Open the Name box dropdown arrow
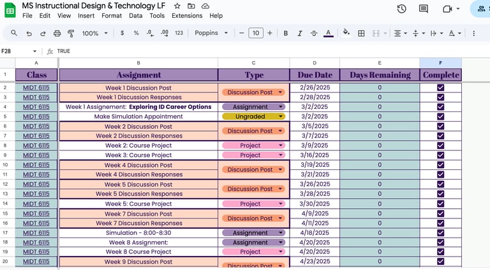Screen dimensions: 490x270 [34, 51]
